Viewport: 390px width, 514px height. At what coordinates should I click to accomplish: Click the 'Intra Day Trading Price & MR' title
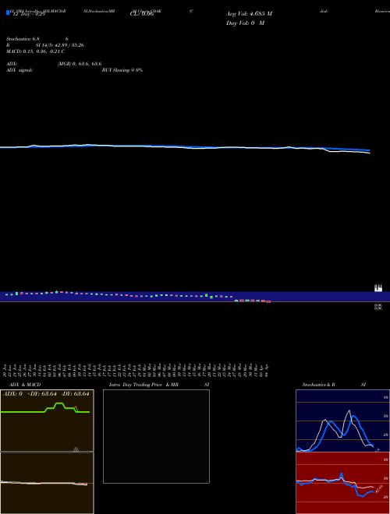(144, 385)
